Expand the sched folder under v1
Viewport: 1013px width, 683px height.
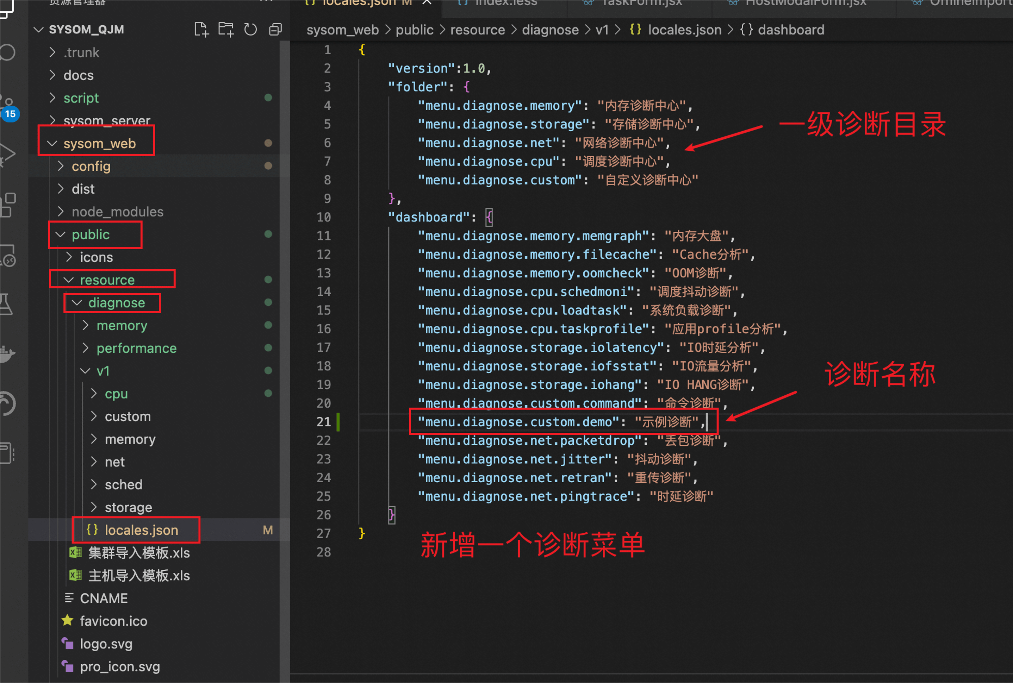94,484
